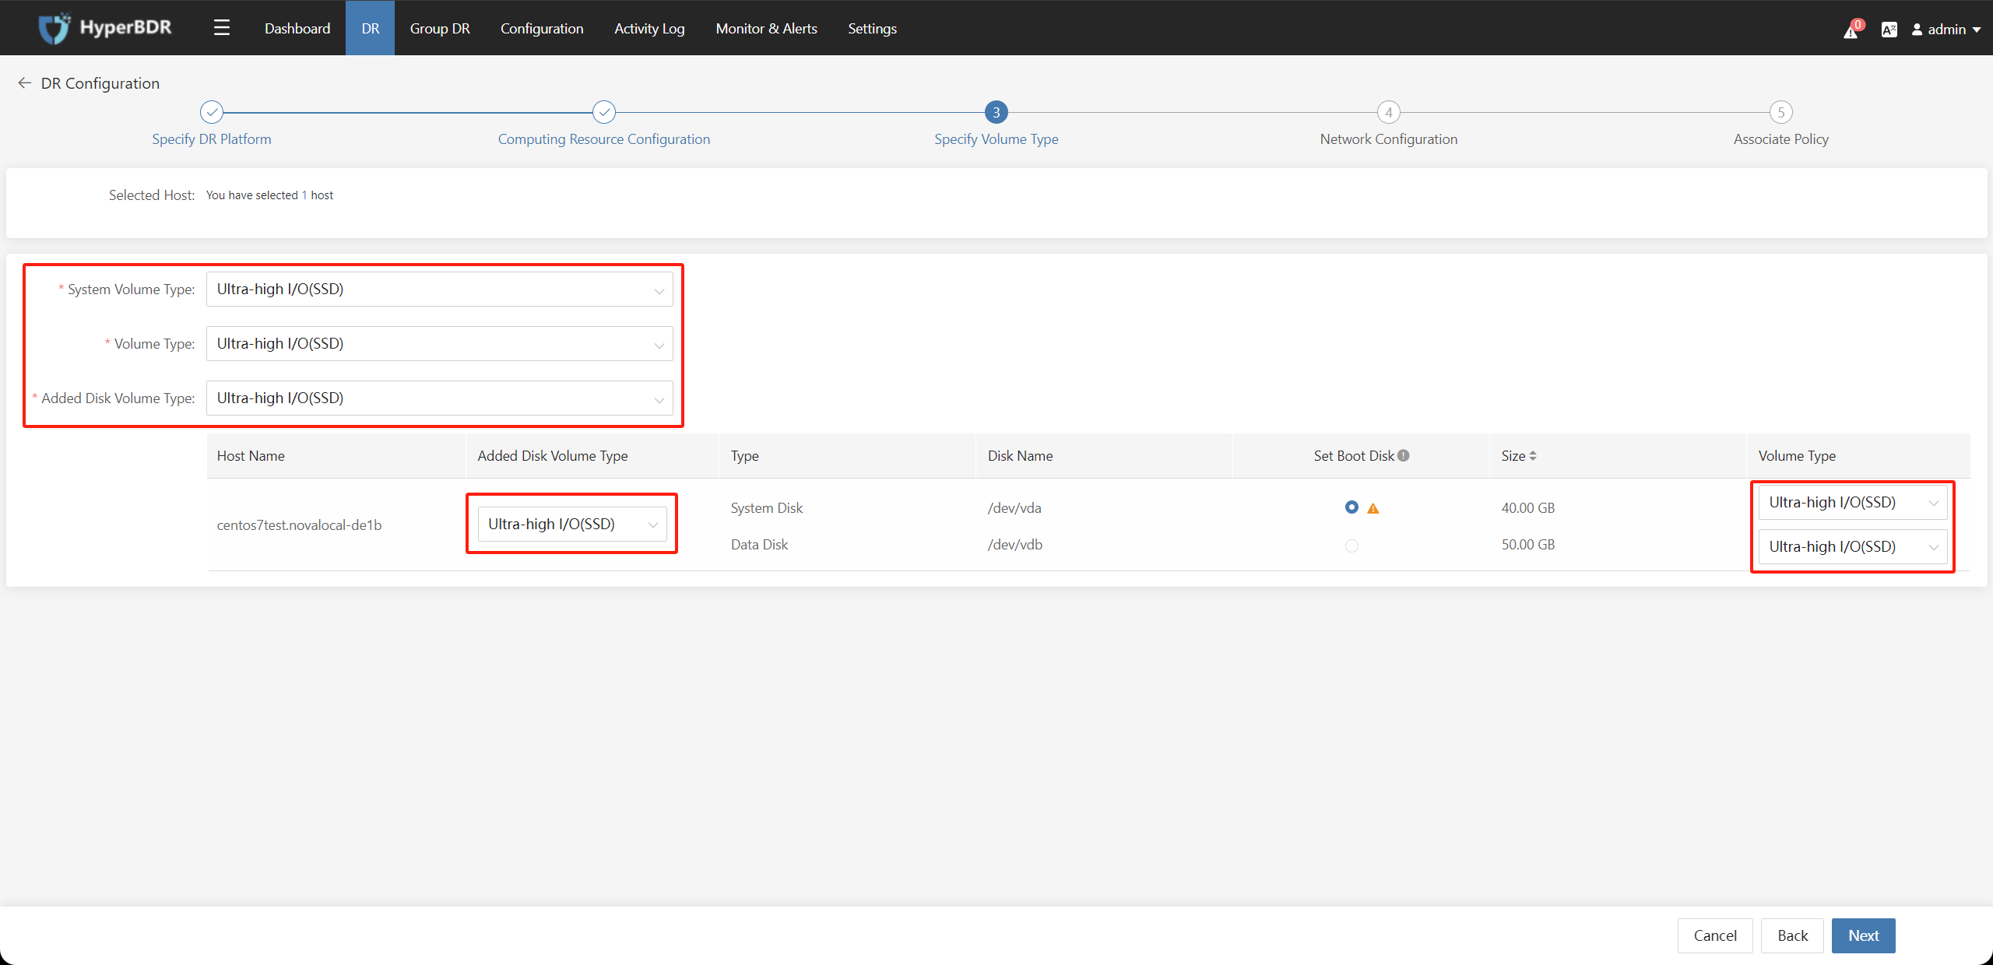Open host row Added Disk Volume Type dropdown

[572, 525]
